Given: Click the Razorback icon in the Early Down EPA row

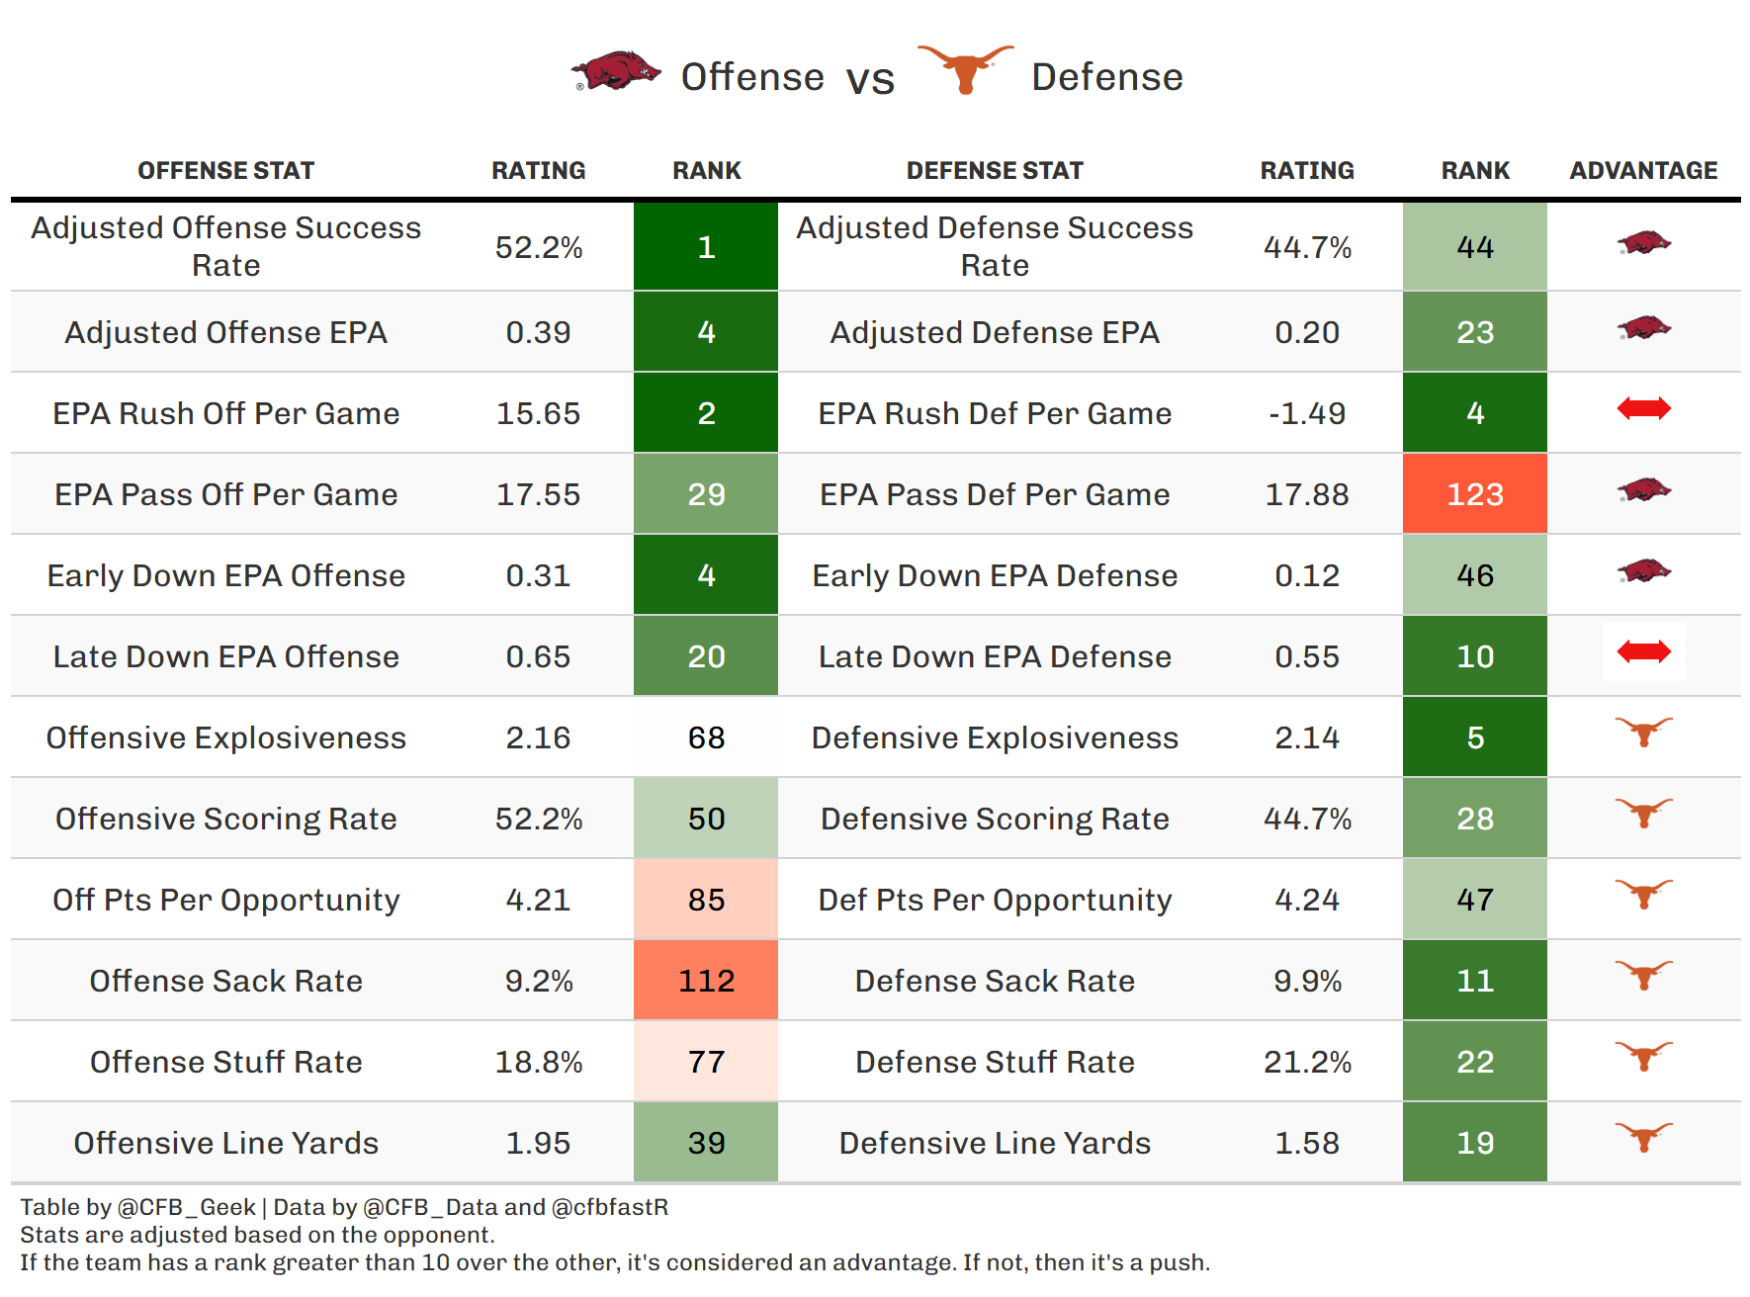Looking at the screenshot, I should [1643, 571].
